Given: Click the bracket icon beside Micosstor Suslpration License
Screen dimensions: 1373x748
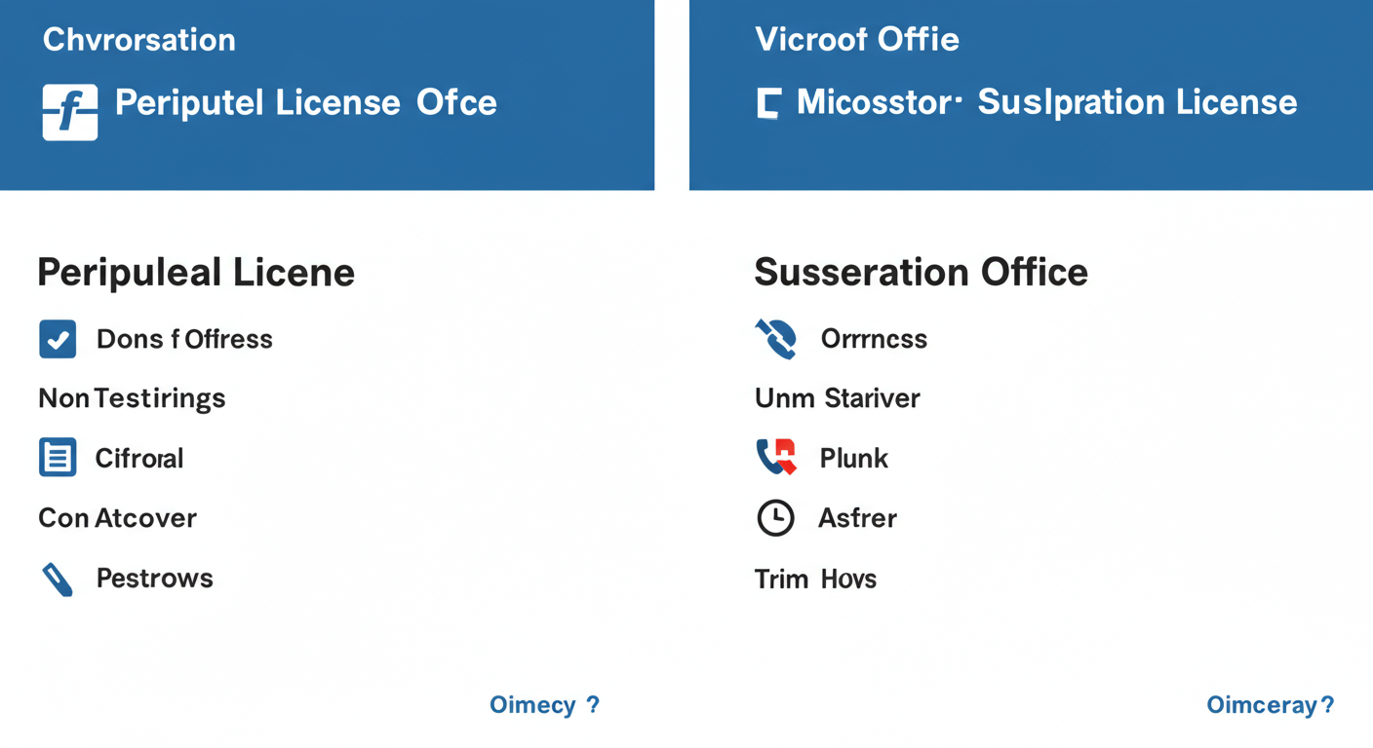Looking at the screenshot, I should [768, 103].
